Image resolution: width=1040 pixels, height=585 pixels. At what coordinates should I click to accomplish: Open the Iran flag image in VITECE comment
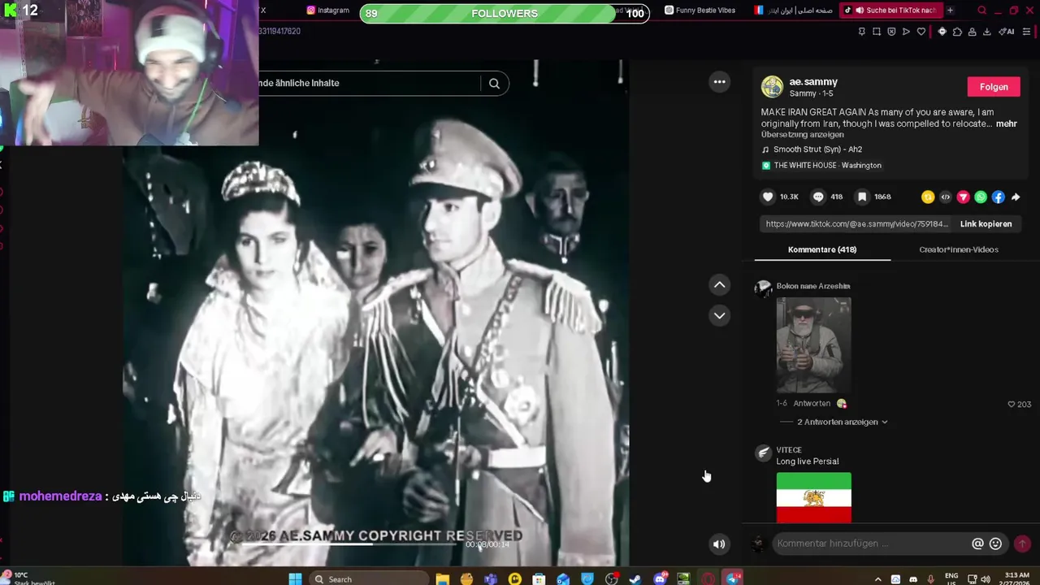point(813,497)
